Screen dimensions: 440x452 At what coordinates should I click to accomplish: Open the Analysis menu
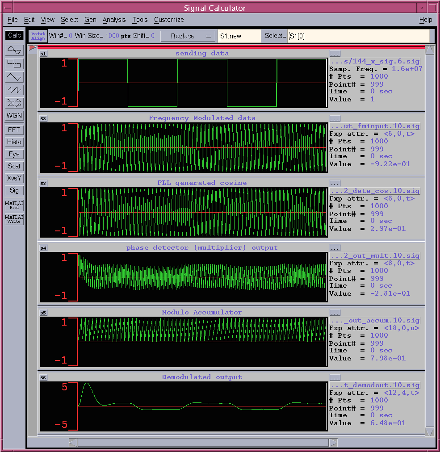pyautogui.click(x=114, y=20)
